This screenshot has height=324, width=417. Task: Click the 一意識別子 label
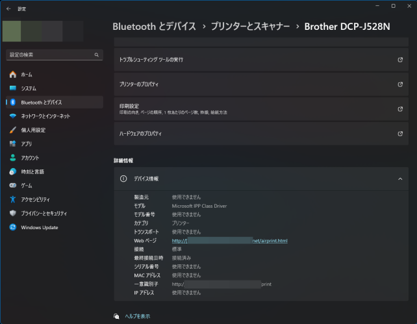pyautogui.click(x=146, y=284)
